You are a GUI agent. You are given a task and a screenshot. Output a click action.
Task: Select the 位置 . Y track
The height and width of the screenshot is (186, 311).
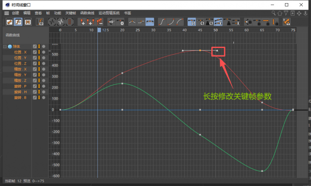click(20, 58)
